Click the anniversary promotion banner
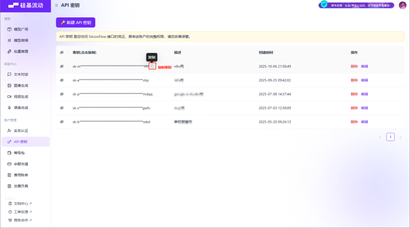The height and width of the screenshot is (228, 410). point(356,5)
